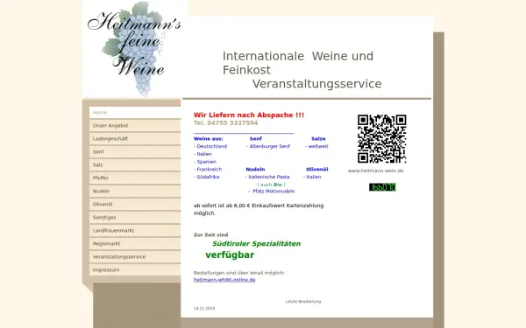Click '( auch Bio )' text
The width and height of the screenshot is (526, 328).
tap(271, 185)
